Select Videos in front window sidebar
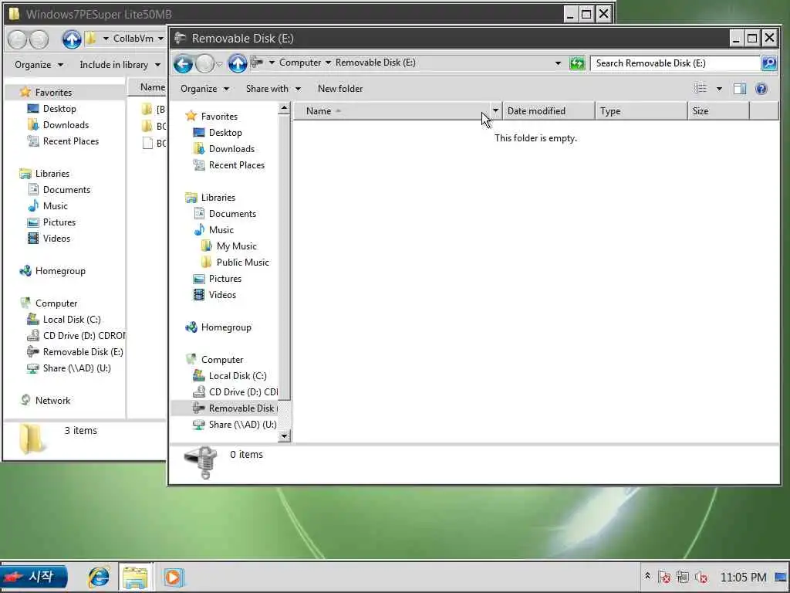This screenshot has height=593, width=790. coord(222,295)
